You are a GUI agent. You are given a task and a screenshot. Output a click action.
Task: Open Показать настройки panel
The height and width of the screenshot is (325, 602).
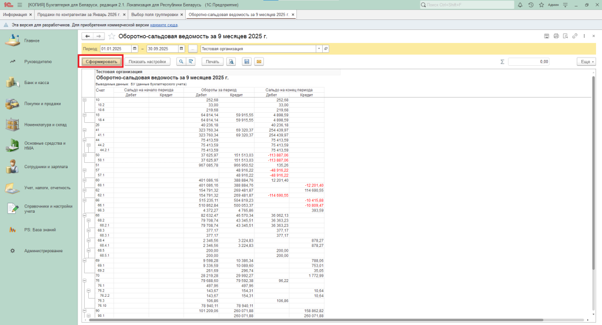[148, 61]
